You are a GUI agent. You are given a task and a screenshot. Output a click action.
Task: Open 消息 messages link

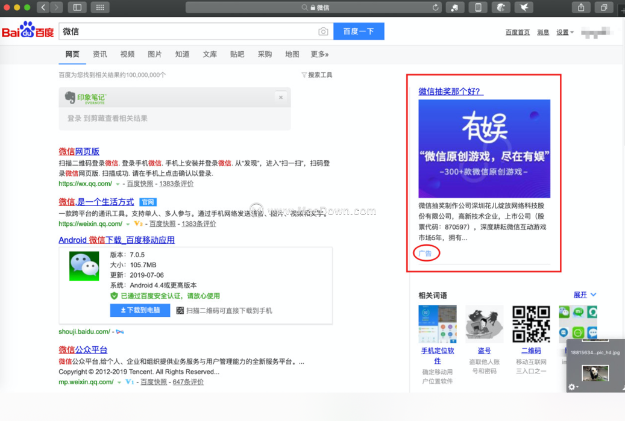(x=543, y=33)
